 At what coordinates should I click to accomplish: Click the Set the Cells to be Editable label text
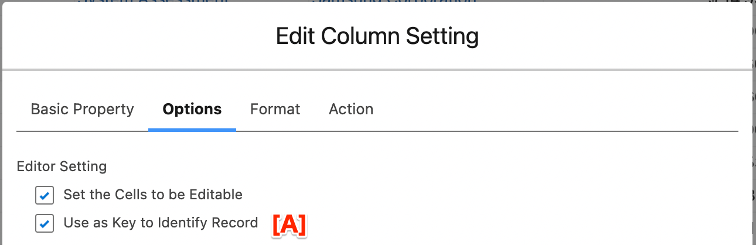(x=153, y=194)
